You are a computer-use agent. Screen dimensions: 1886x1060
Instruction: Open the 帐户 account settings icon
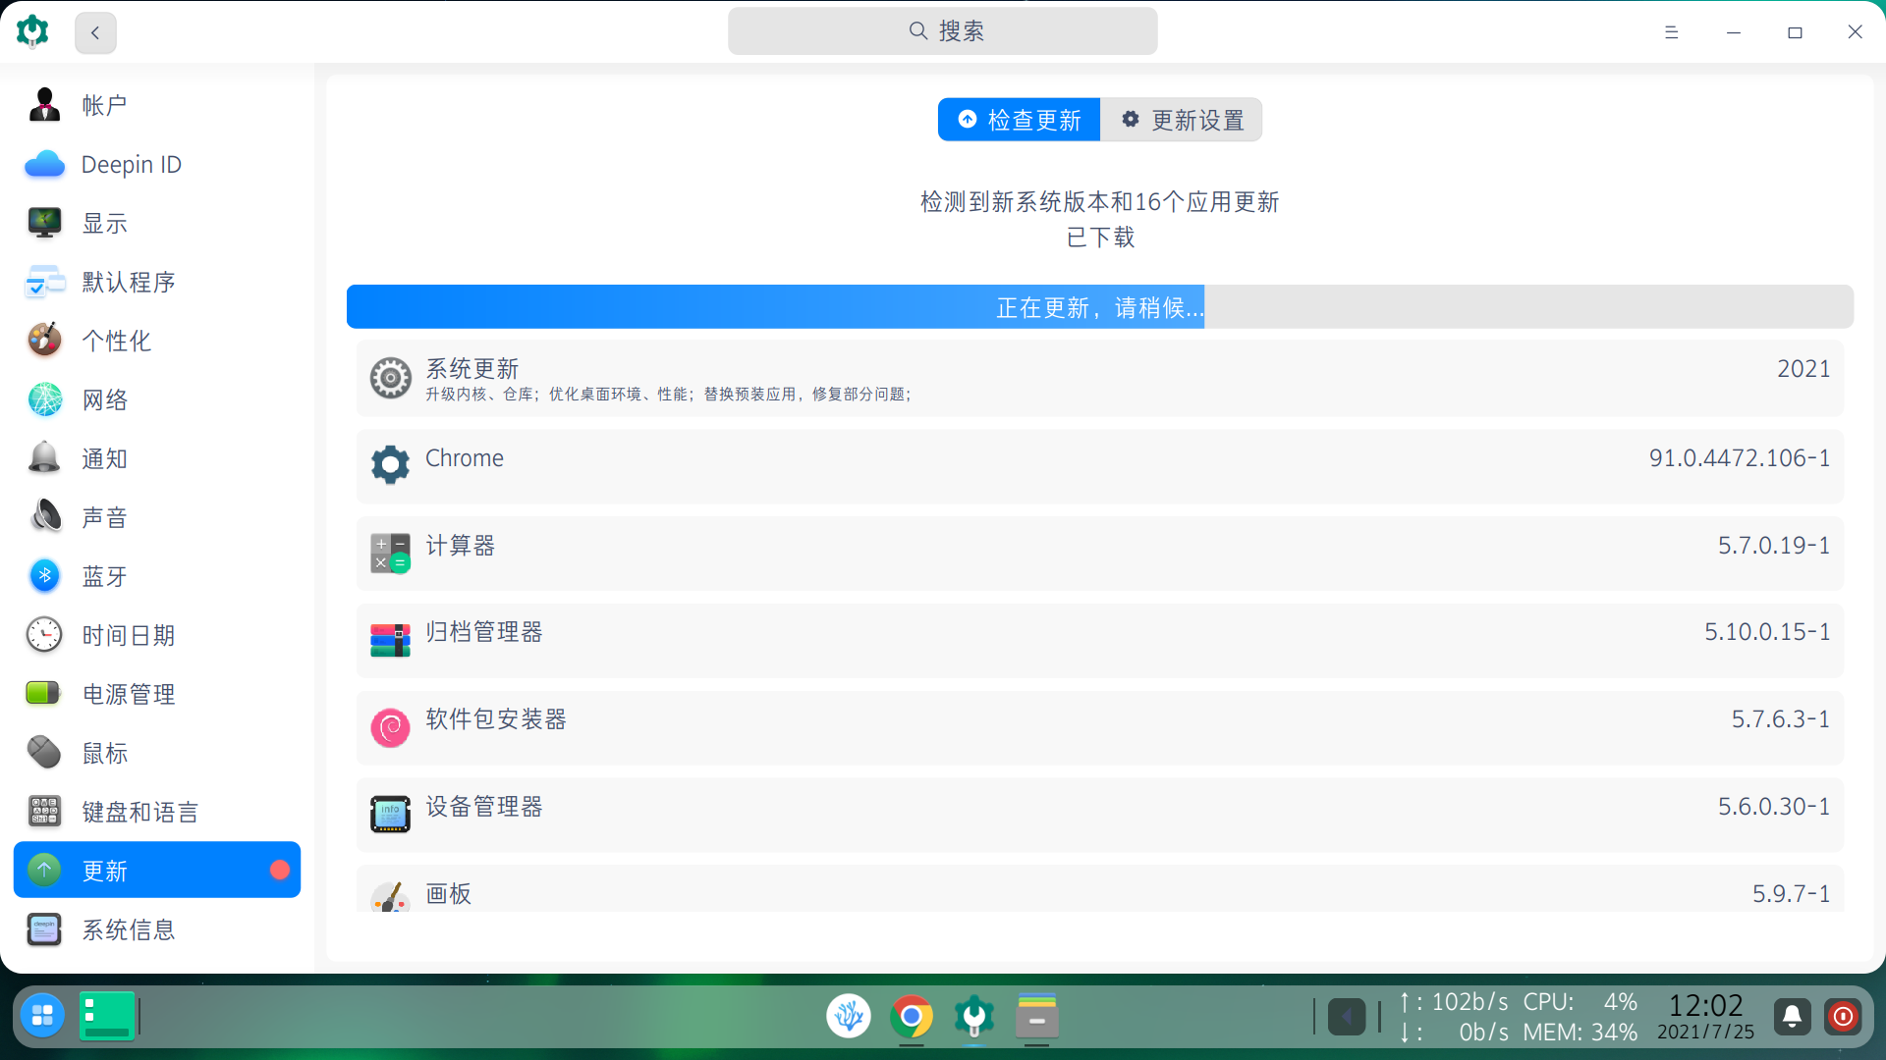(x=44, y=104)
